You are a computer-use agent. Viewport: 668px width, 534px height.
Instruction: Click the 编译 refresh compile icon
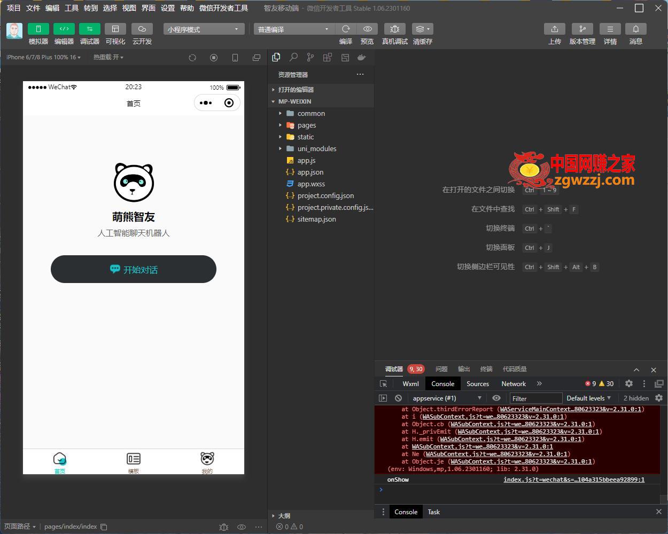pyautogui.click(x=346, y=29)
